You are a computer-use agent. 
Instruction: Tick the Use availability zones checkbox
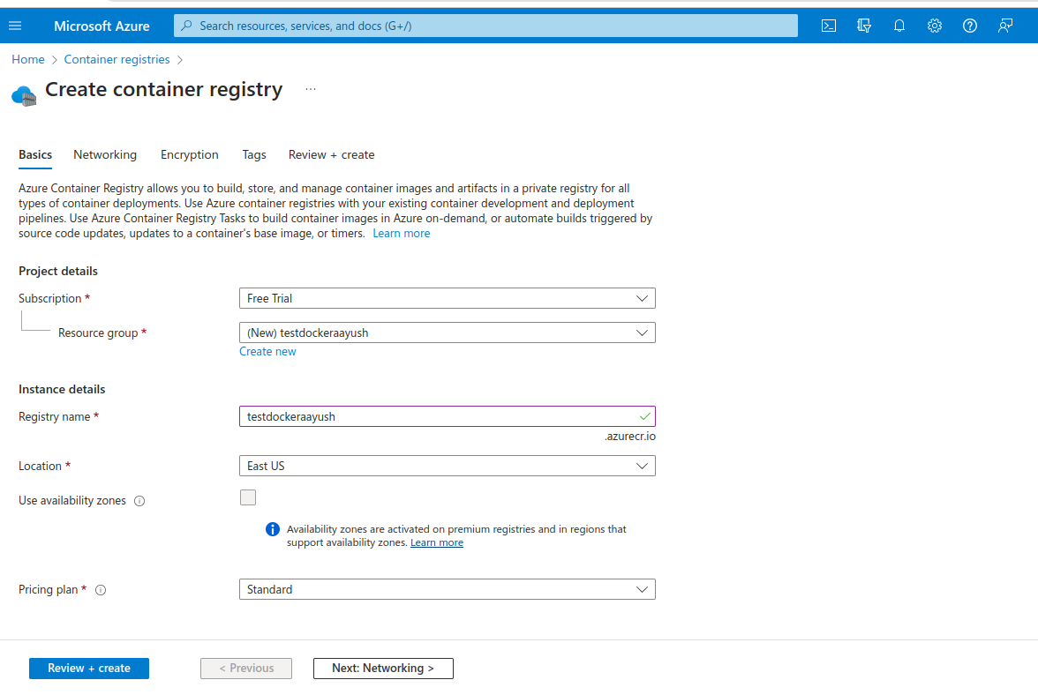click(247, 497)
